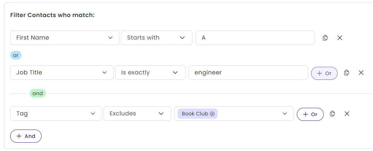Open the Tag field dropdown
Image resolution: width=373 pixels, height=151 pixels.
pos(56,114)
